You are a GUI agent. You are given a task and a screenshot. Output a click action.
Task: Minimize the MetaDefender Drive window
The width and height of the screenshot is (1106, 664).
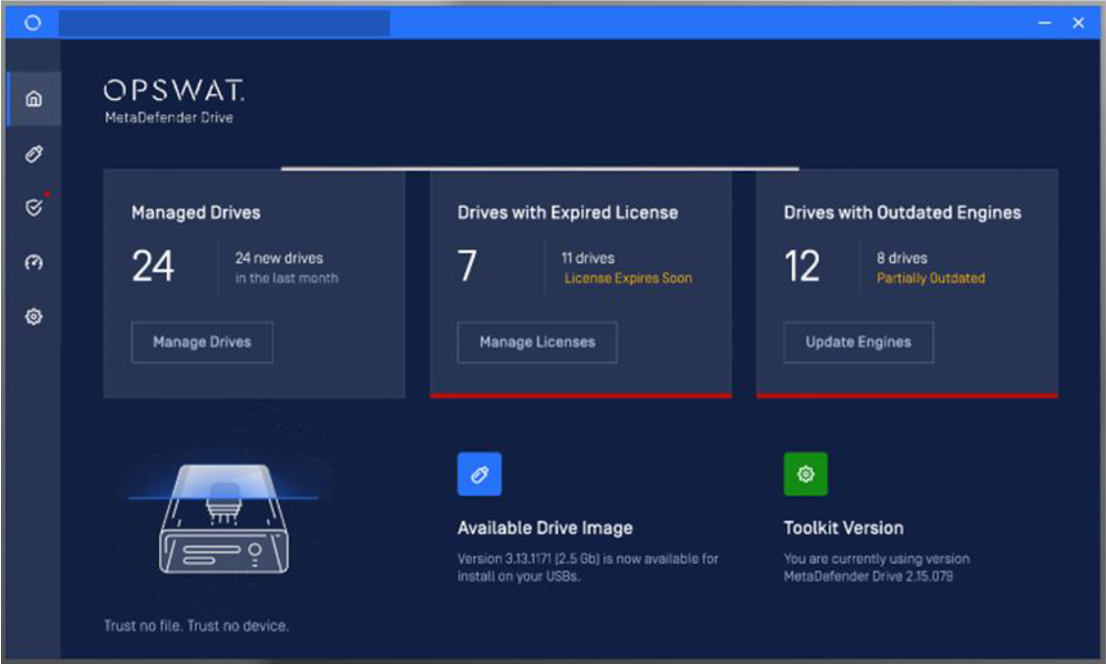click(1045, 23)
